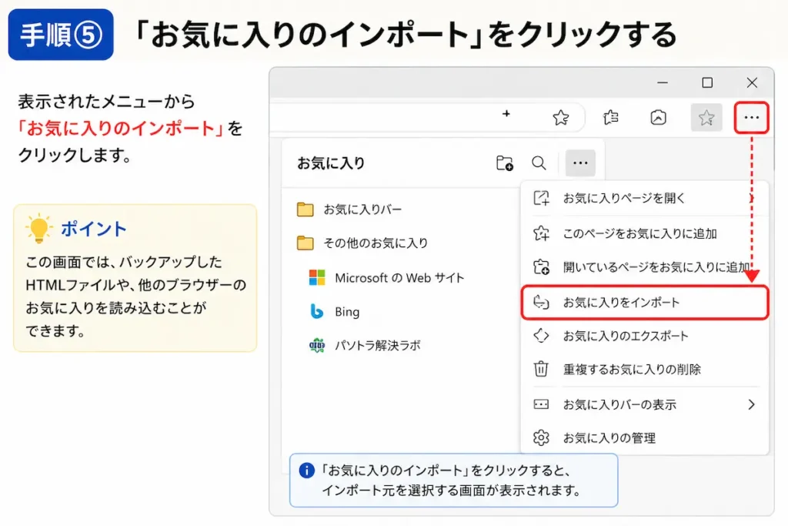Click the import icon beside お気に入りをインポート
The width and height of the screenshot is (788, 526).
[541, 302]
